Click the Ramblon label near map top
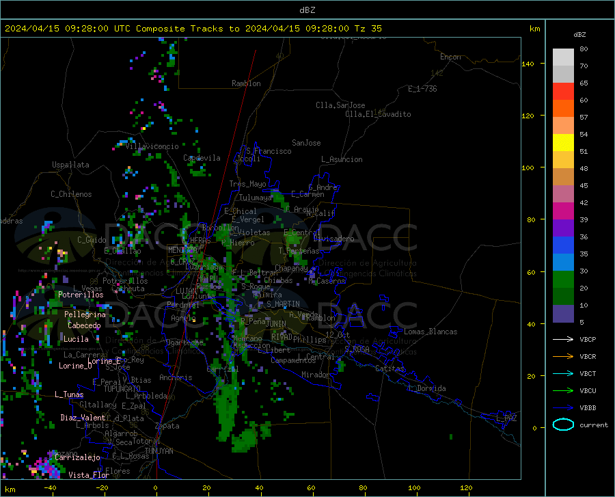 [x=246, y=83]
